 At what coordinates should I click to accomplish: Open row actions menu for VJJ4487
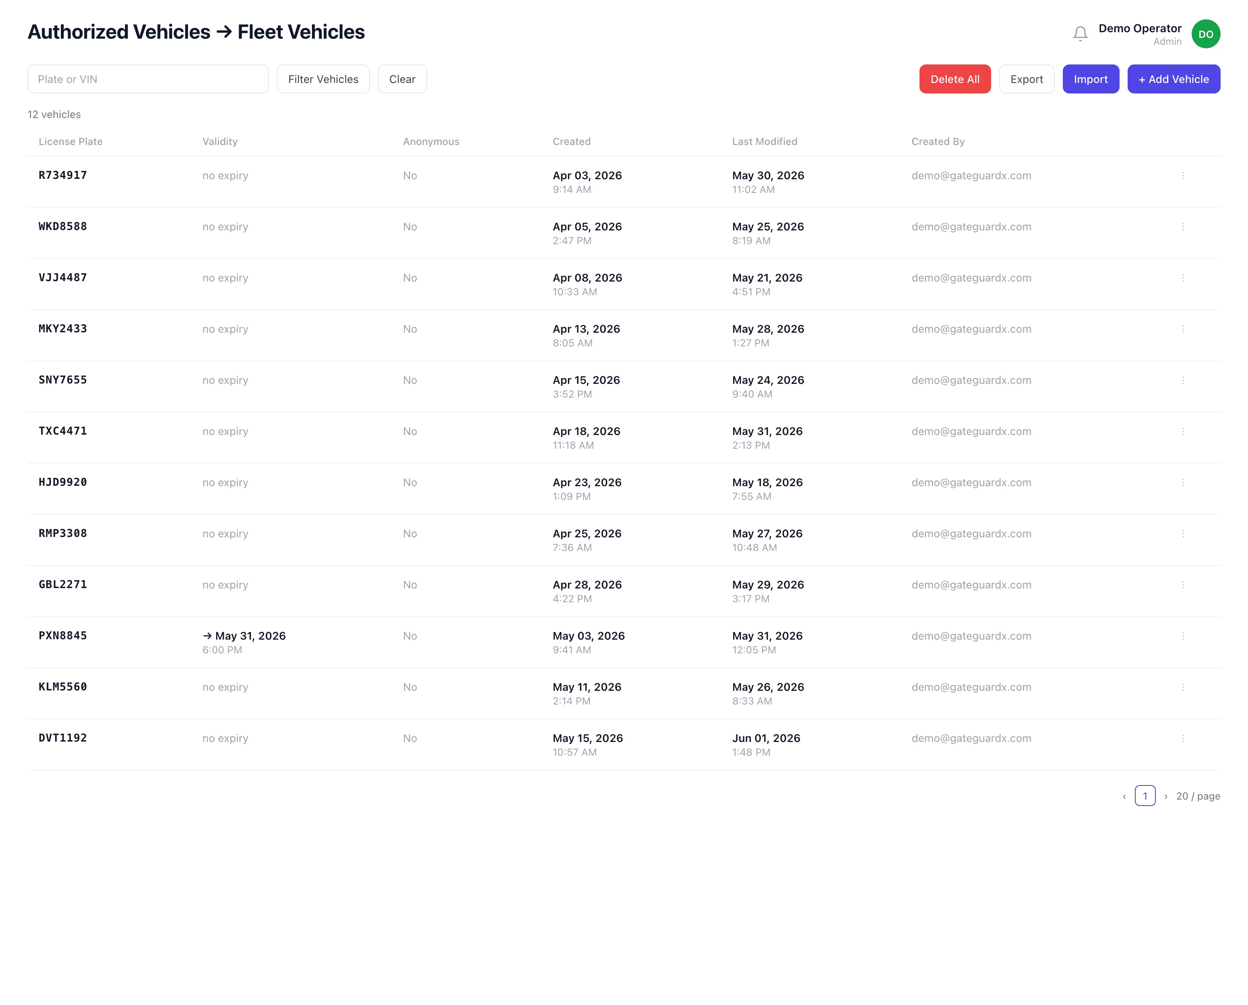pos(1183,278)
